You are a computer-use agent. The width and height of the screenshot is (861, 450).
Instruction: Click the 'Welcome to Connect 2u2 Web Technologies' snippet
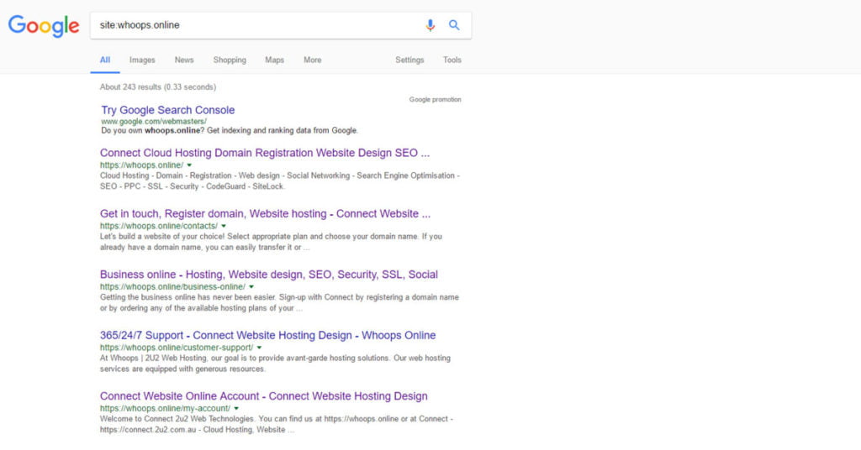pos(277,424)
